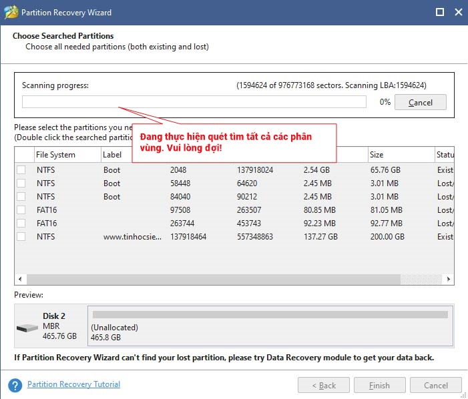Click the Partition Recovery Wizard app icon
The width and height of the screenshot is (468, 399).
[x=11, y=12]
